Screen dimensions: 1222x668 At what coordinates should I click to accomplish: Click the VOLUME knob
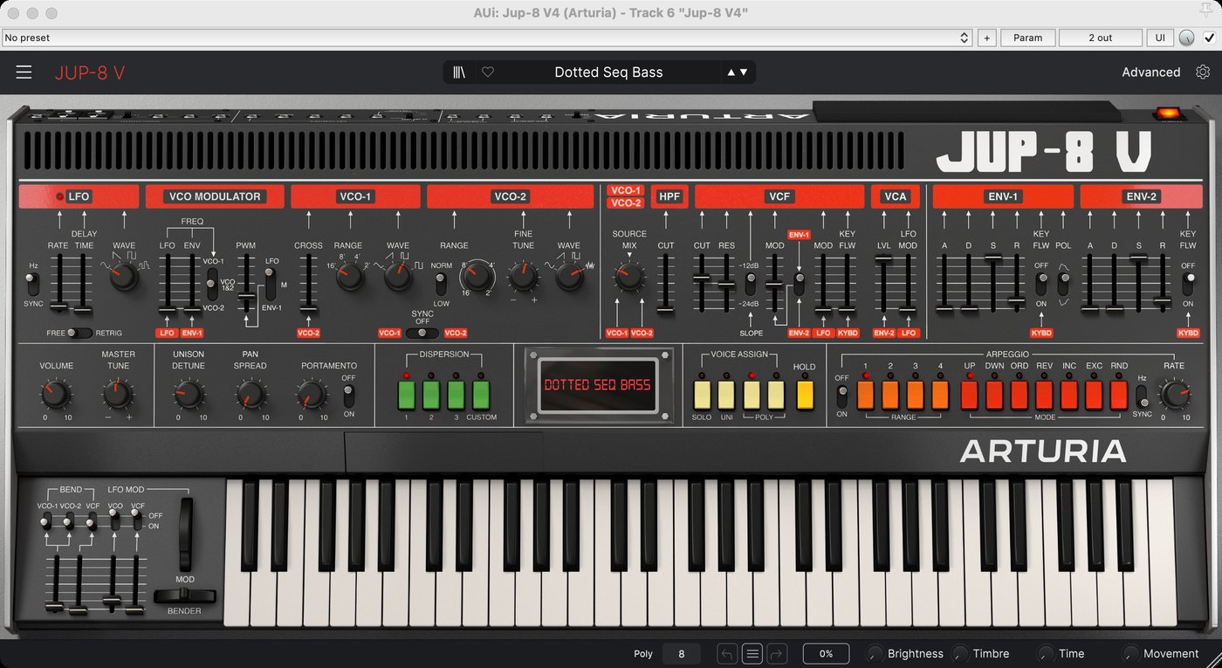56,395
